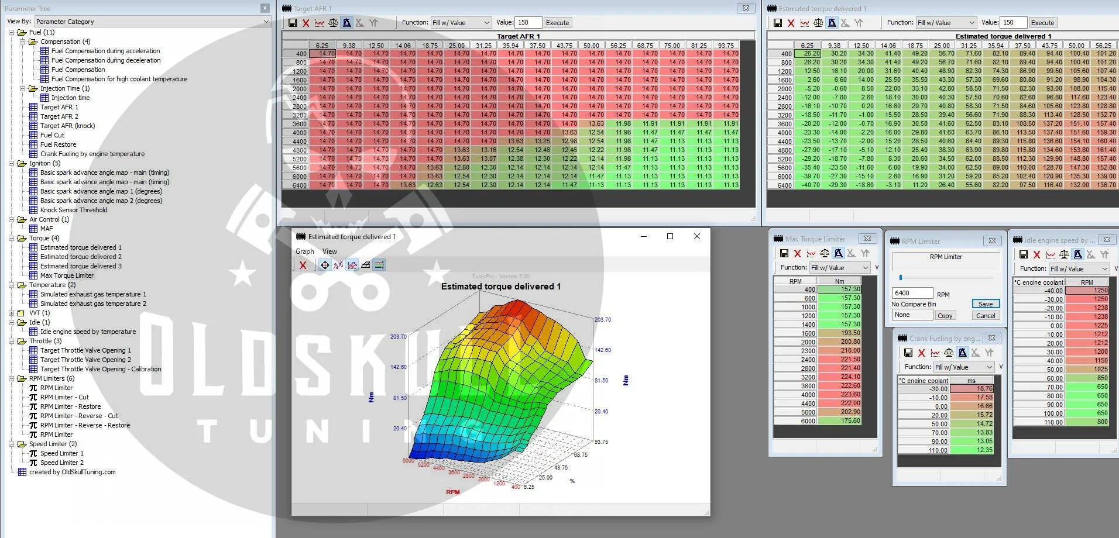This screenshot has height=538, width=1119.
Task: Collapse the Fuel (11) tree node
Action: point(12,32)
